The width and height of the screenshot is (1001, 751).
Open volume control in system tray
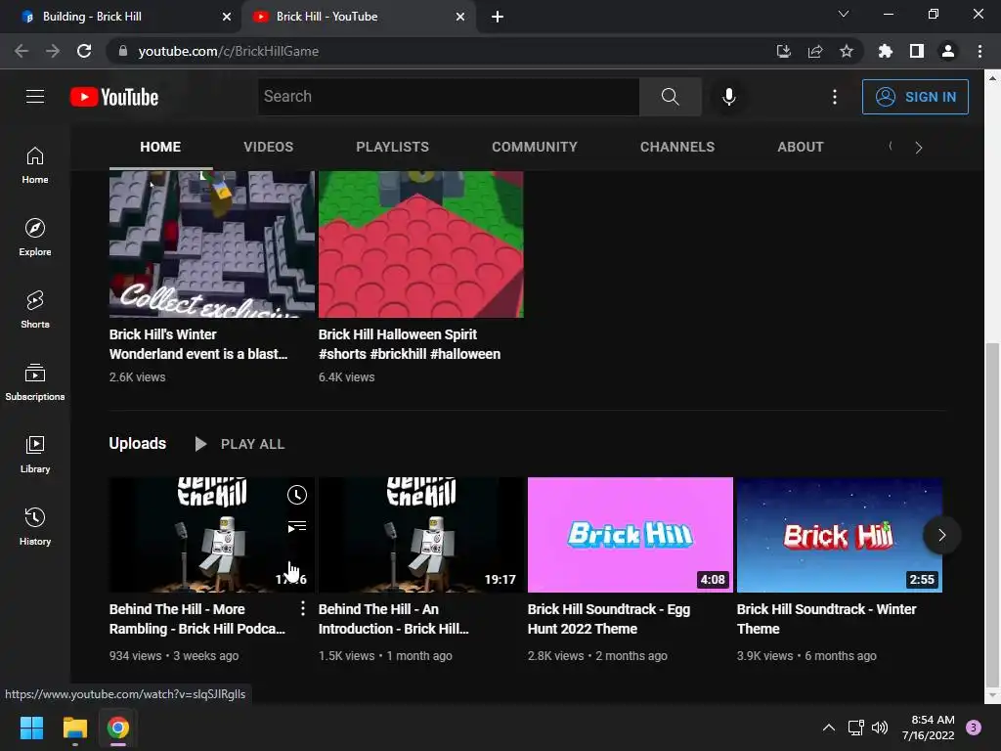[x=880, y=728]
